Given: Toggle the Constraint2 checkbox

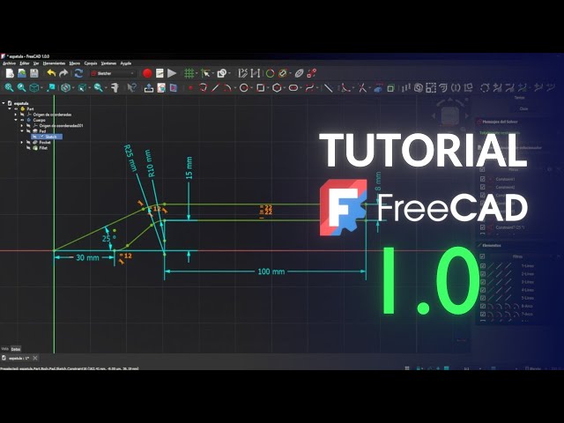Looking at the screenshot, I should pyautogui.click(x=483, y=187).
